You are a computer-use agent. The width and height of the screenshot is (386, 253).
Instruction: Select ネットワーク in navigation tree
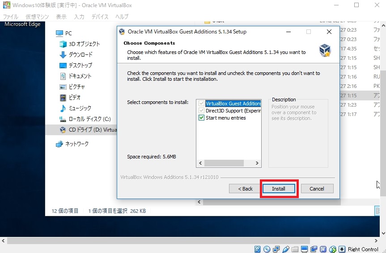tap(72, 144)
